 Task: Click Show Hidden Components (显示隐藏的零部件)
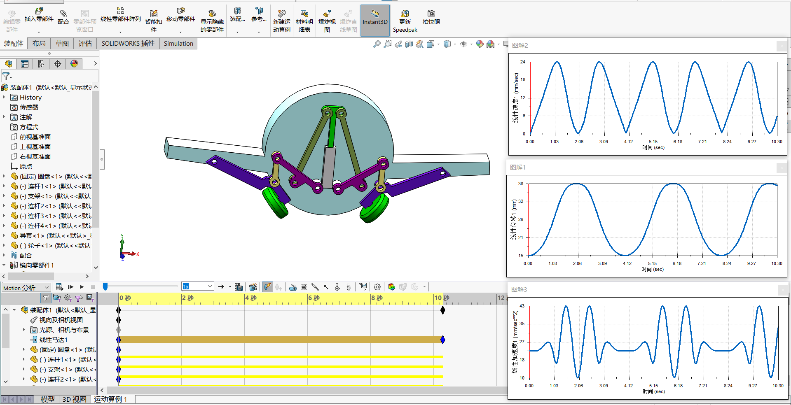click(212, 21)
